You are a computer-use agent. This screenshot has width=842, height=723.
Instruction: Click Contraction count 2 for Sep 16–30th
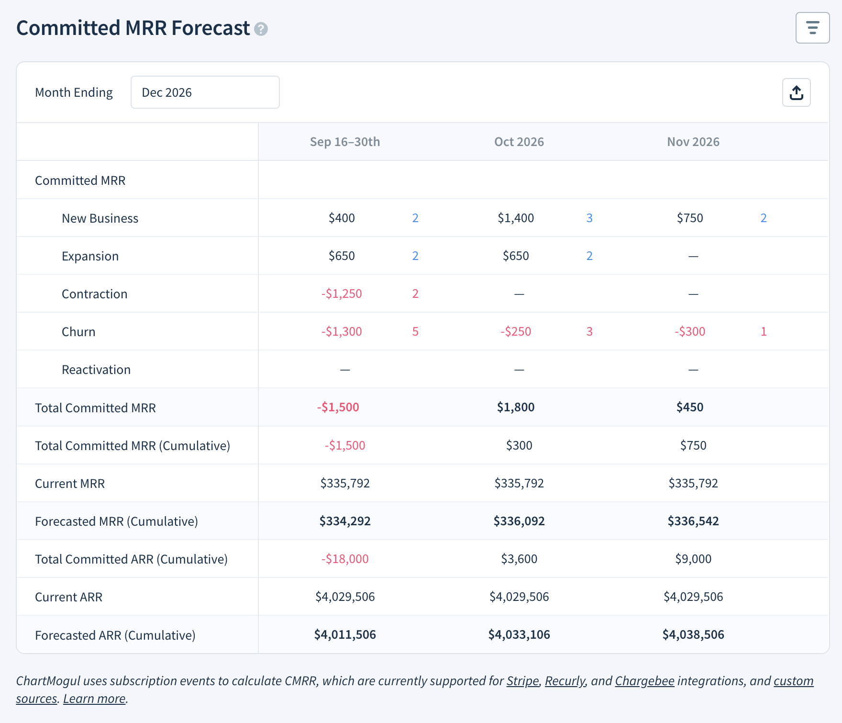[x=415, y=294]
